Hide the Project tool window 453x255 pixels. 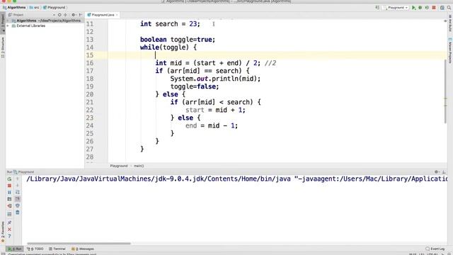point(80,15)
